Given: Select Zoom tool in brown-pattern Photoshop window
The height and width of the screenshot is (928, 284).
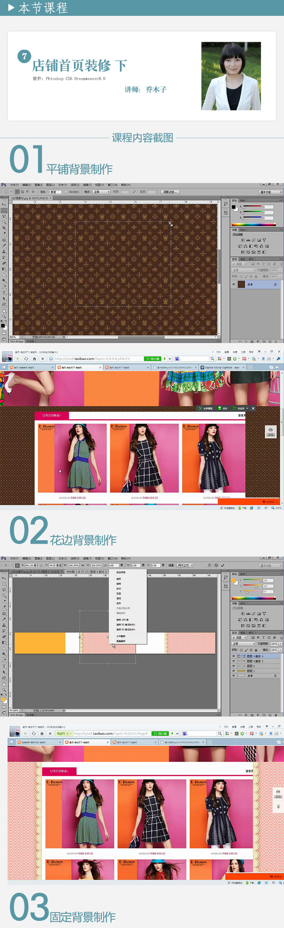Looking at the screenshot, I should (x=4, y=316).
